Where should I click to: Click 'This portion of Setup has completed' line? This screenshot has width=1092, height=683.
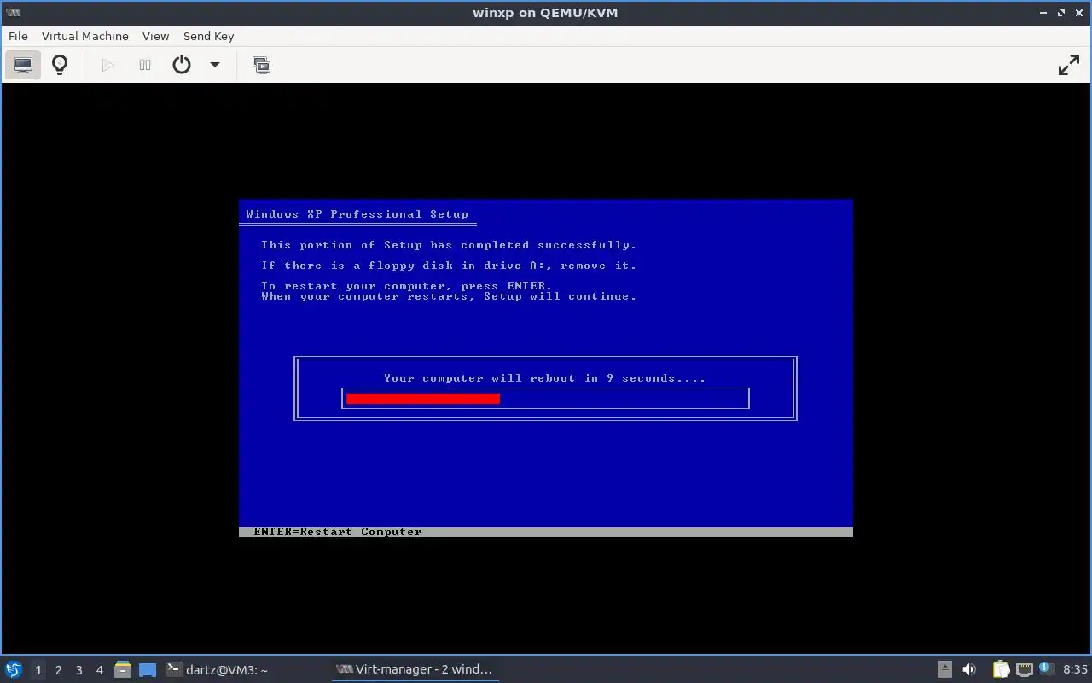tap(449, 245)
